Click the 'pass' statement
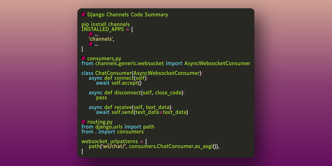 coord(101,98)
